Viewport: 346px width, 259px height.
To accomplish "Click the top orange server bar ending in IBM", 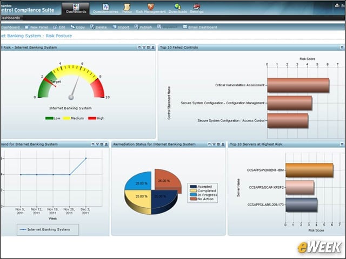I will (309, 171).
